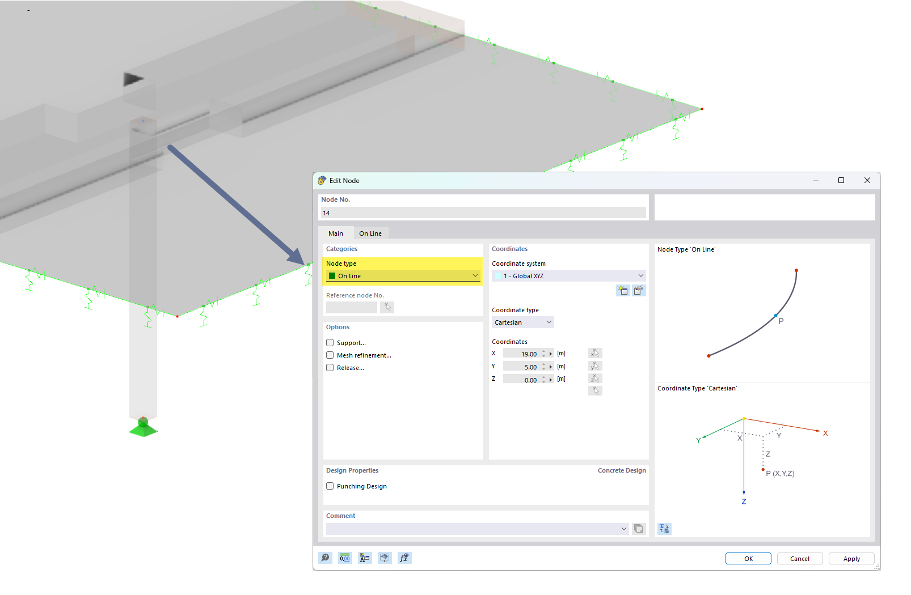Click the screen view icon in footer
Screen dimensions: 911x595
385,558
